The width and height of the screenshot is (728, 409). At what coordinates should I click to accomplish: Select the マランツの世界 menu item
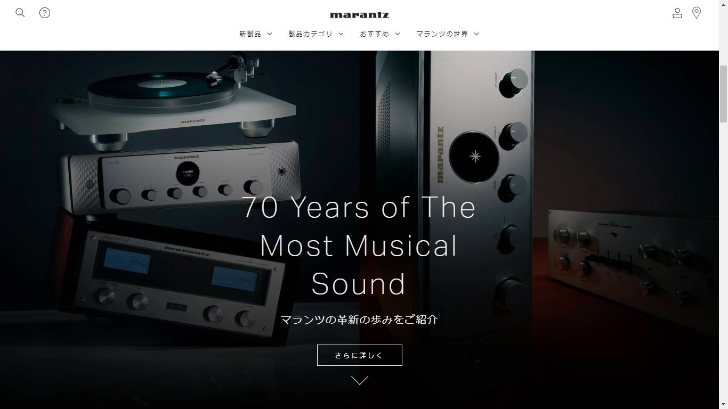point(442,34)
